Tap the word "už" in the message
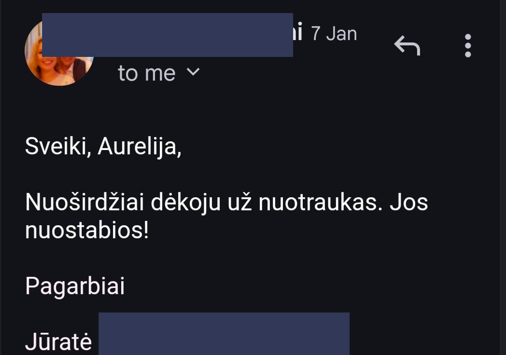Screen dimensions: 506x355 click(x=239, y=202)
